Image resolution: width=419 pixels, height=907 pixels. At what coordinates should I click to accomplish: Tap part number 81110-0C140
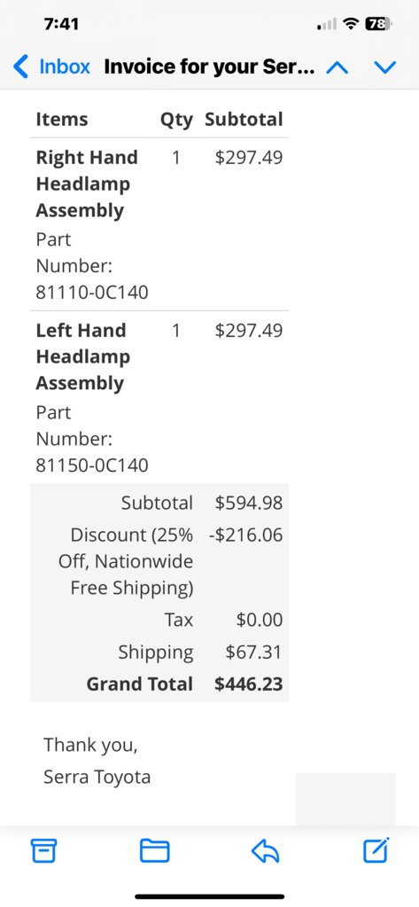(92, 293)
